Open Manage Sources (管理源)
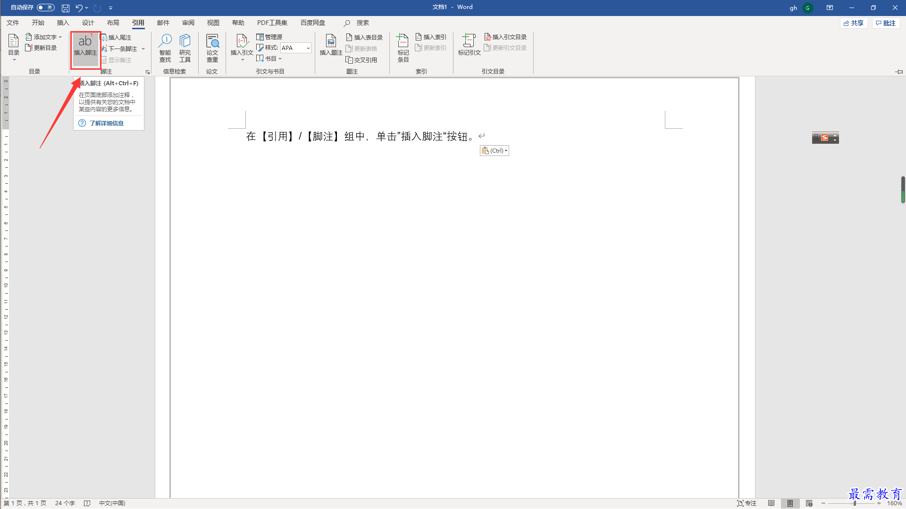Screen dimensions: 906x509 pyautogui.click(x=269, y=37)
